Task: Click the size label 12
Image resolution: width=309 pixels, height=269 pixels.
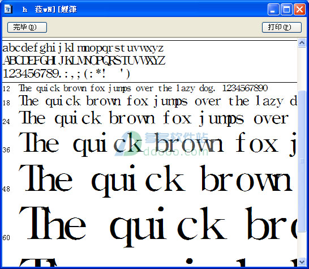Action: point(6,89)
